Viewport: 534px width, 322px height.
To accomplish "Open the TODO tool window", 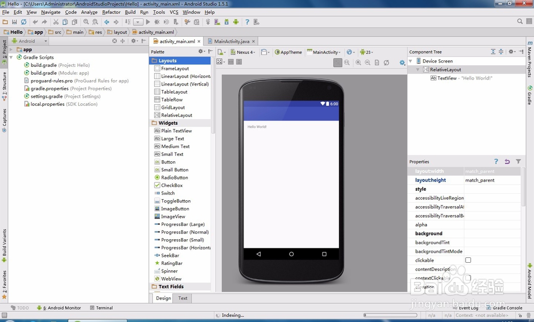I will pos(20,308).
